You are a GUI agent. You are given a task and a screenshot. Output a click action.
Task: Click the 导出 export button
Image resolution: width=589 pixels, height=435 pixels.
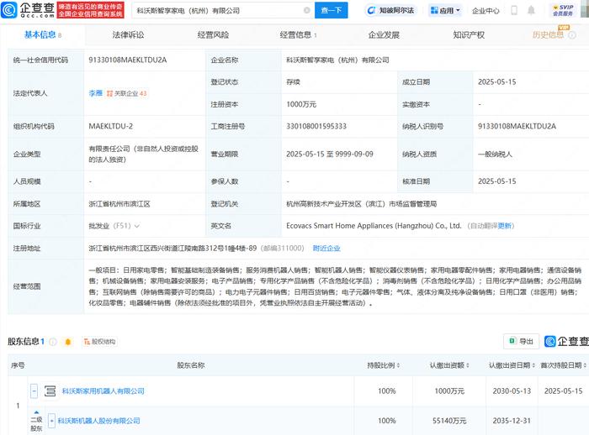[521, 341]
